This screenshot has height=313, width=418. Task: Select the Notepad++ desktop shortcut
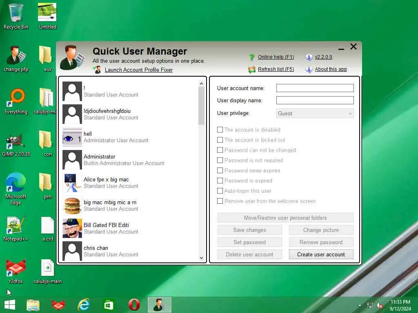pyautogui.click(x=16, y=228)
